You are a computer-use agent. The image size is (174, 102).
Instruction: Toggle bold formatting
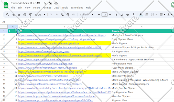pos(116,15)
